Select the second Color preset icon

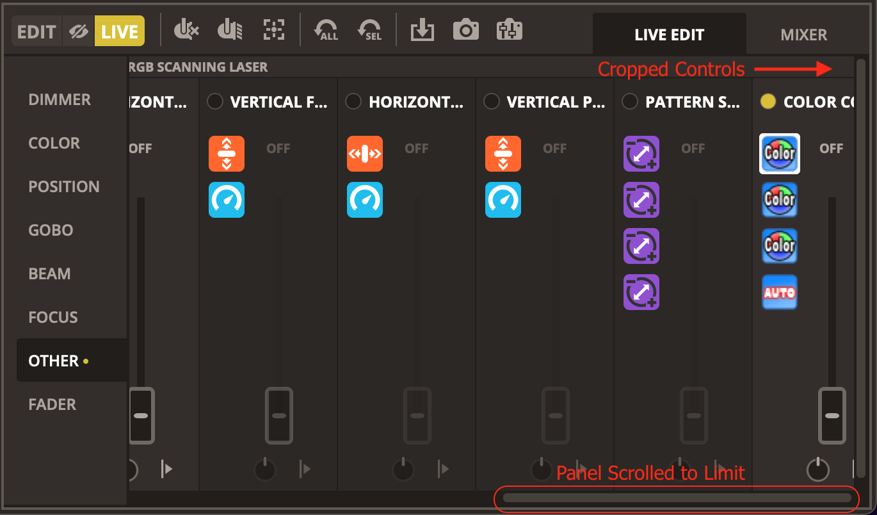(x=780, y=200)
